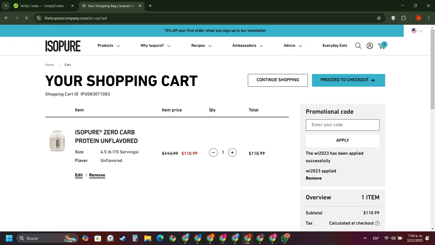Open Chrome three-dot menu
Screen dimensions: 435x245
click(x=429, y=18)
